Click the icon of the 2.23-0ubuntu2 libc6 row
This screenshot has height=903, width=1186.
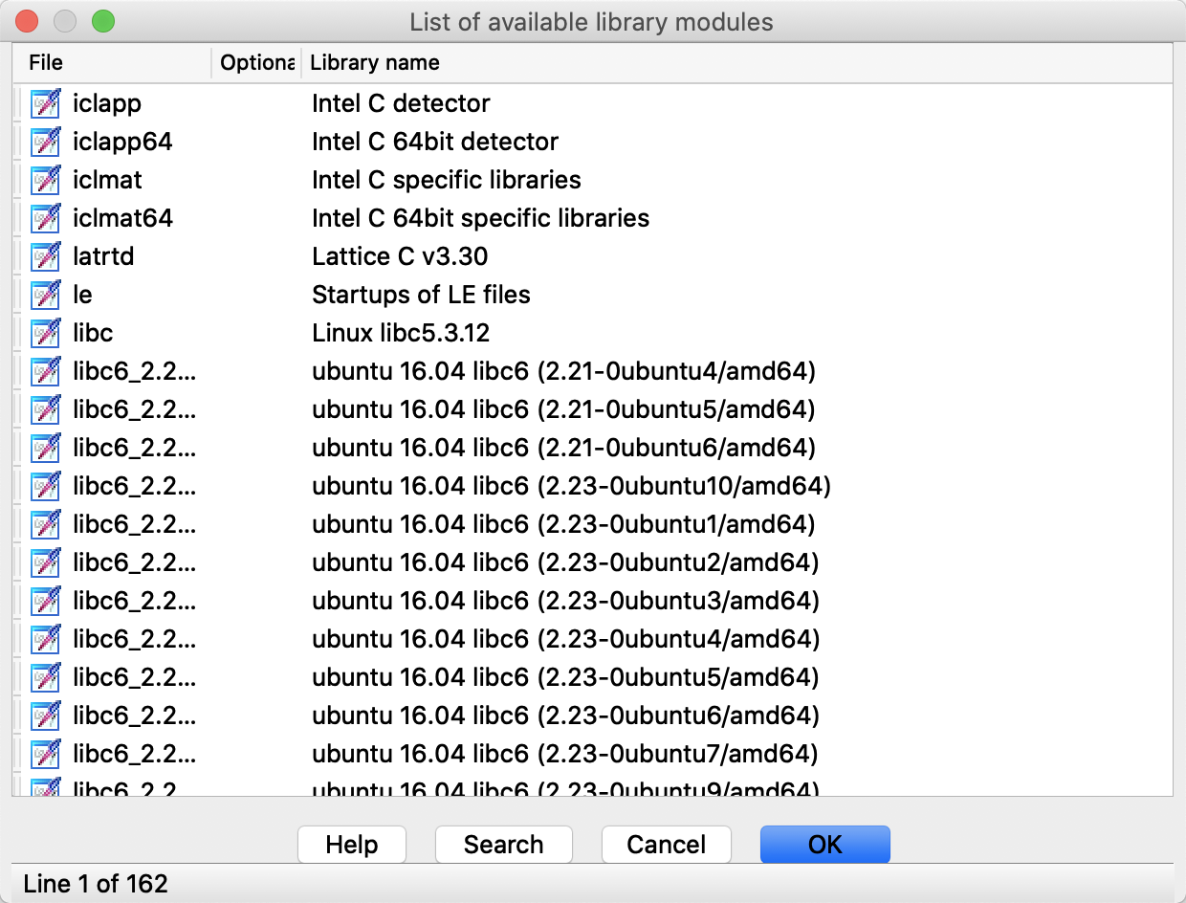click(x=45, y=562)
